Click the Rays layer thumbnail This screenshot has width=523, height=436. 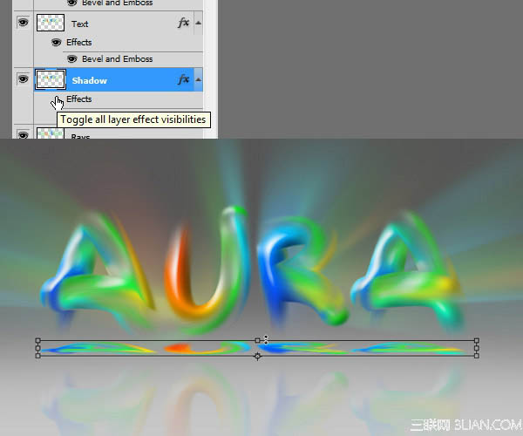(x=51, y=133)
